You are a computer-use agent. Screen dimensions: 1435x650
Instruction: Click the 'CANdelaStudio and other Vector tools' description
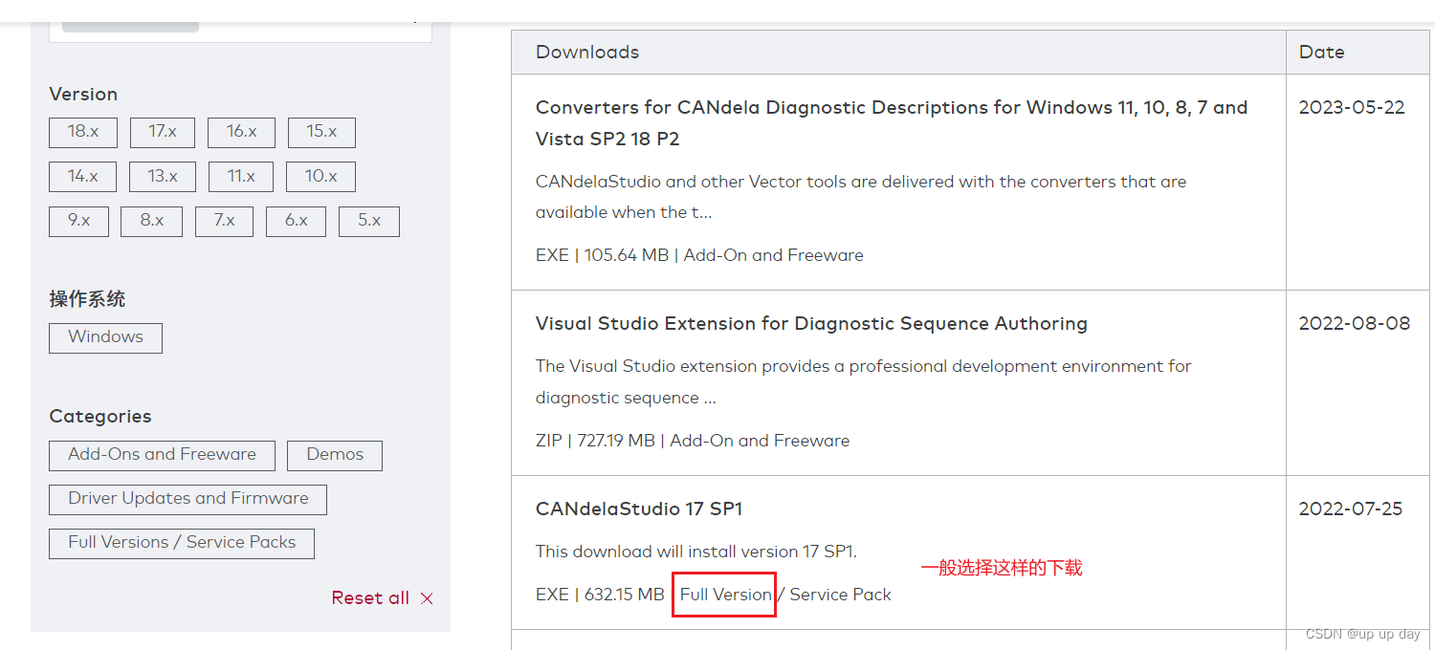(x=861, y=197)
